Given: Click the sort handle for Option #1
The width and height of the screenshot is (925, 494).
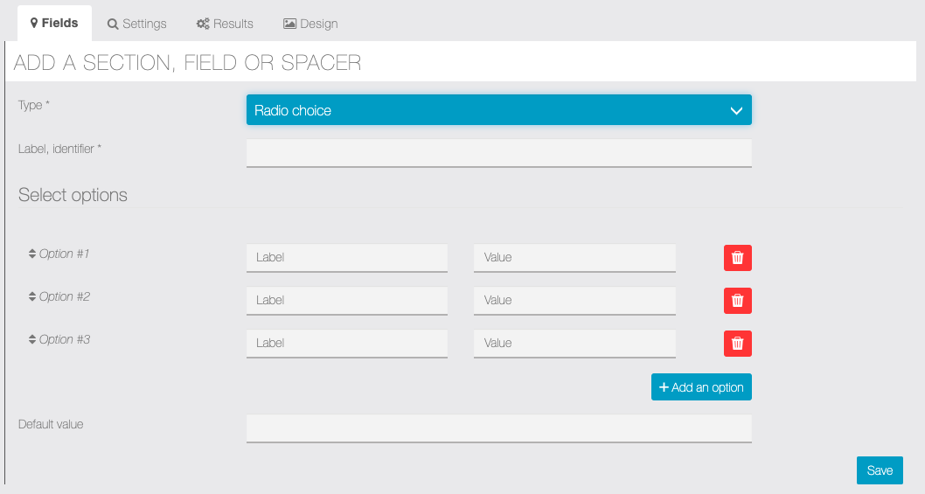Looking at the screenshot, I should [32, 254].
